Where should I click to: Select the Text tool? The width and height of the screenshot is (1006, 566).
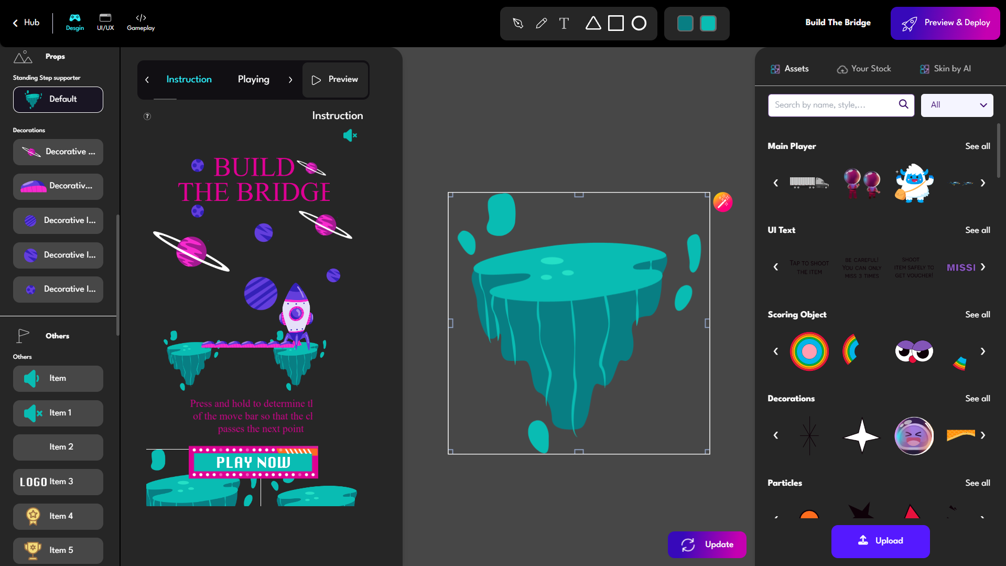pyautogui.click(x=564, y=23)
